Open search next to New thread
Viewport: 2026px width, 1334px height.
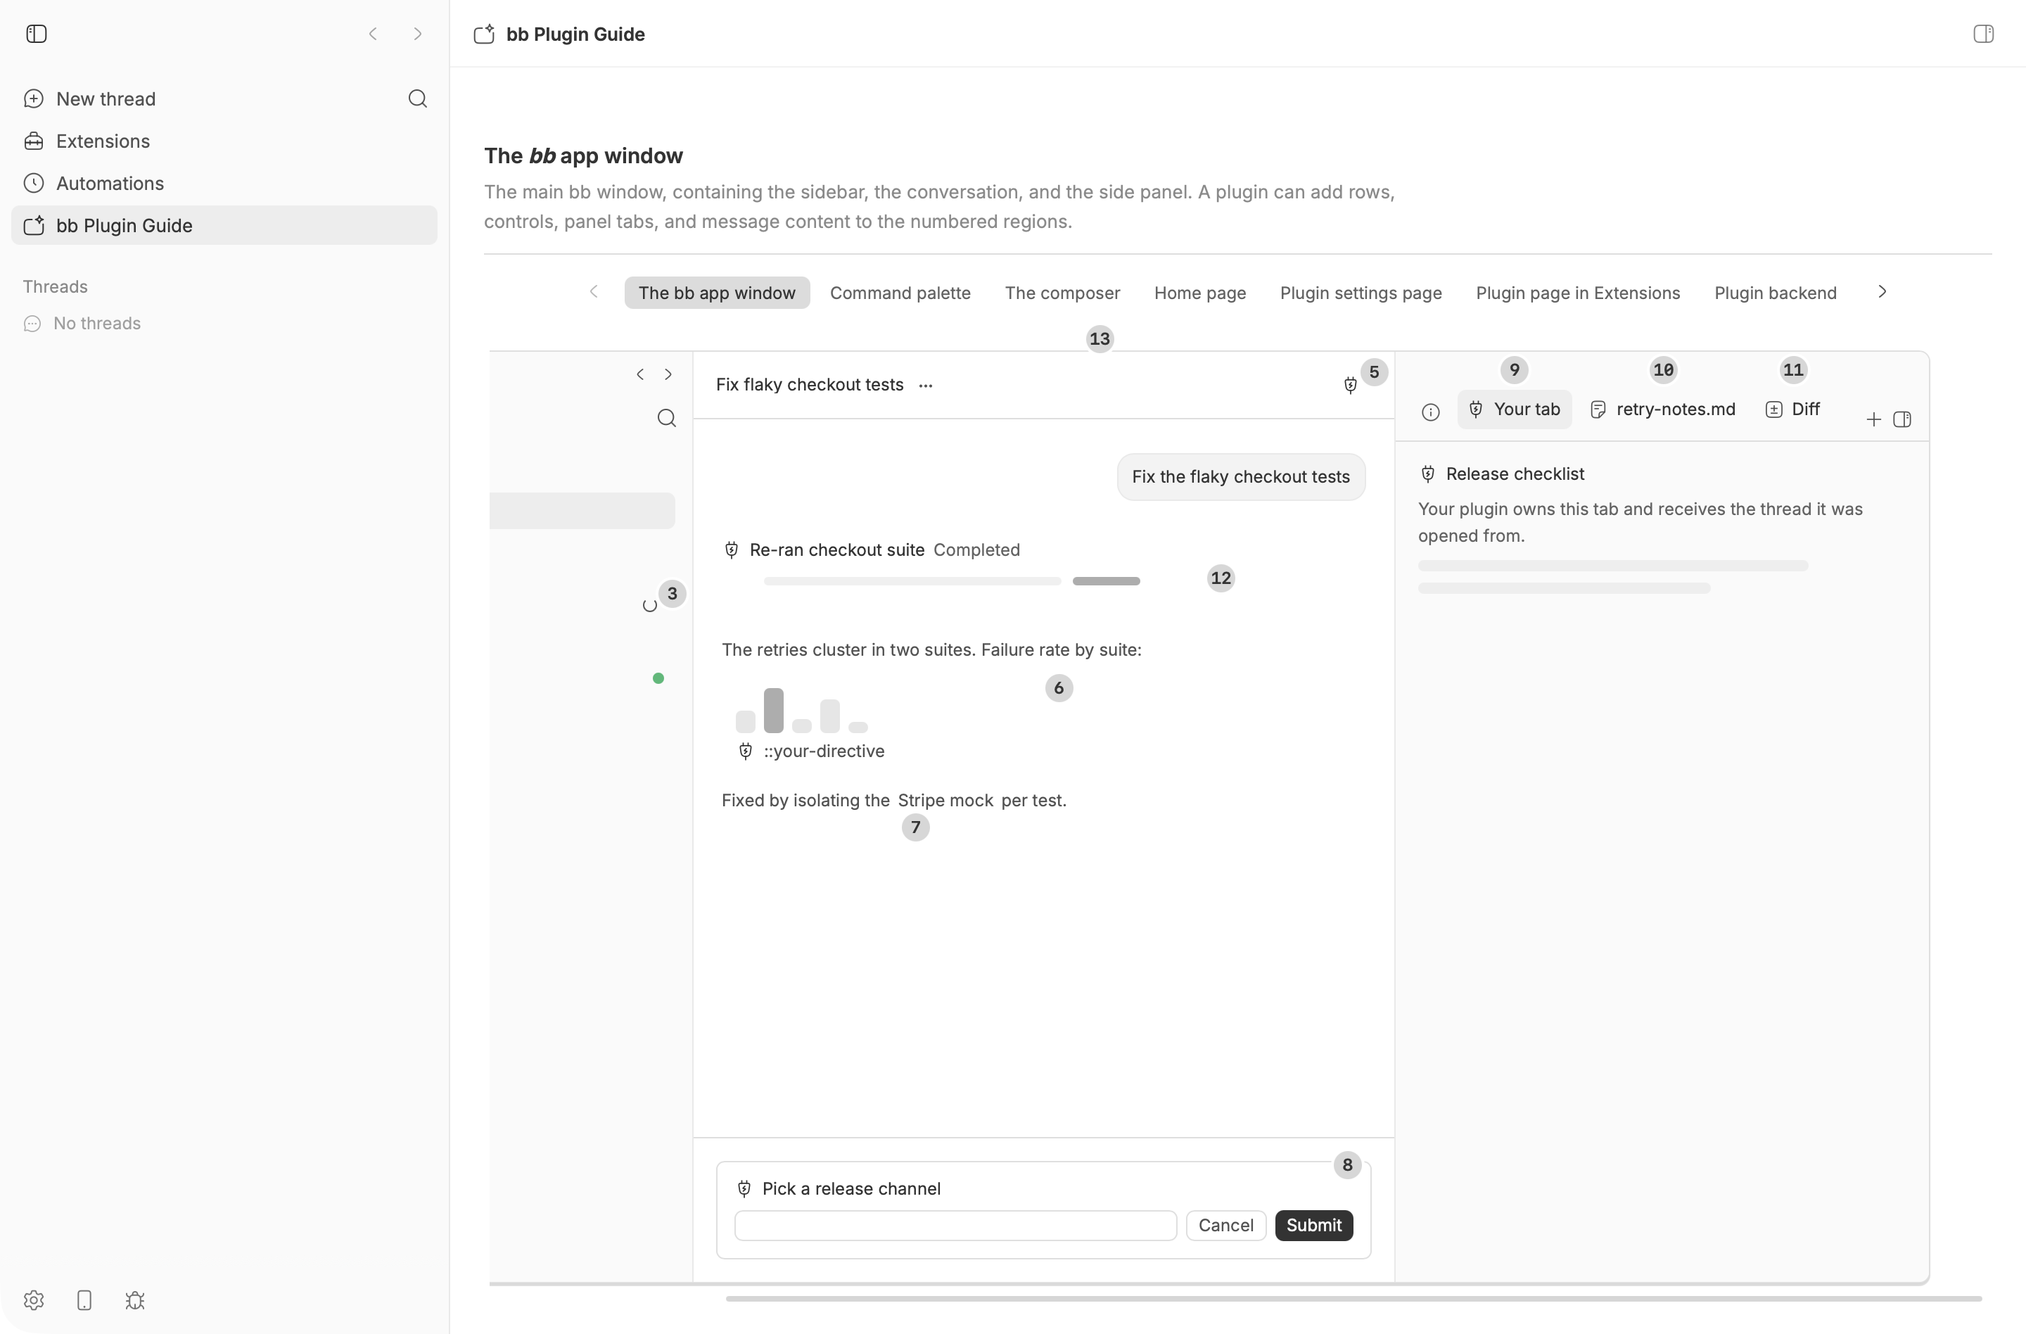[x=417, y=99]
